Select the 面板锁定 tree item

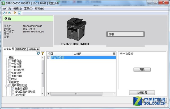[14, 82]
